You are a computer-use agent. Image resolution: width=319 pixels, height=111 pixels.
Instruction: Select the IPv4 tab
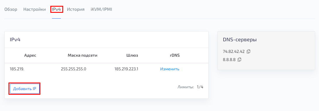pyautogui.click(x=56, y=9)
